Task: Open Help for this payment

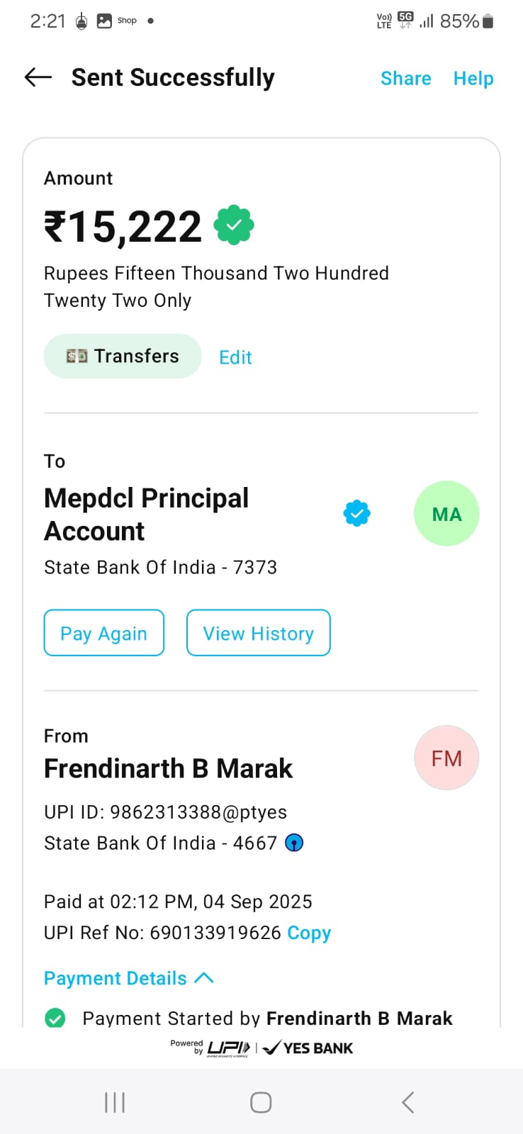Action: (473, 78)
